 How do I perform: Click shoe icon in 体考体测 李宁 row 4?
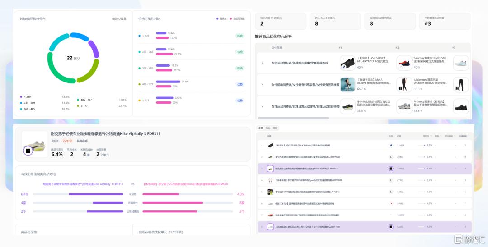click(271, 180)
